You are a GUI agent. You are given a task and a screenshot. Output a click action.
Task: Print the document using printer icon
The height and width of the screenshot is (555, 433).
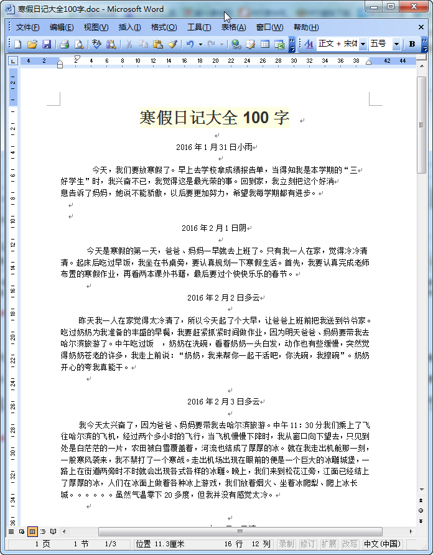tap(65, 44)
